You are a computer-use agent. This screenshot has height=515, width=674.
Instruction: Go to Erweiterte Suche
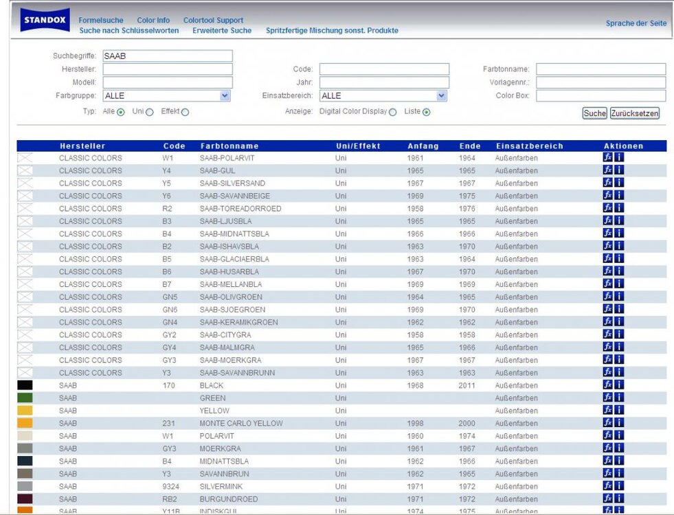(222, 30)
